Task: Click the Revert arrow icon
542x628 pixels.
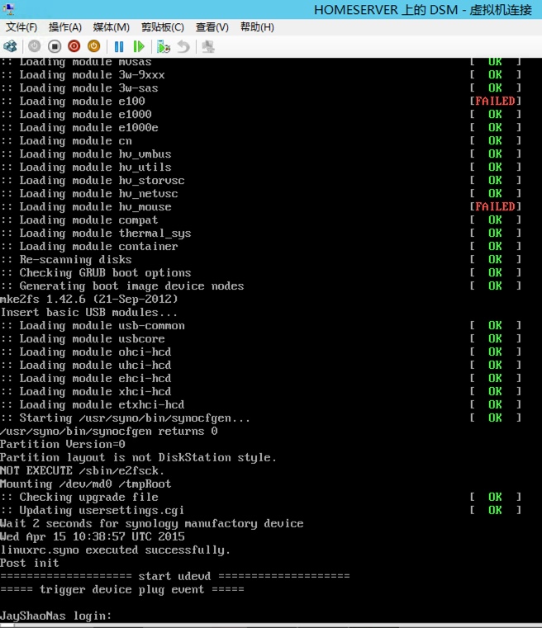Action: point(183,46)
